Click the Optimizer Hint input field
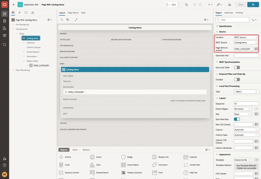 pos(246,55)
